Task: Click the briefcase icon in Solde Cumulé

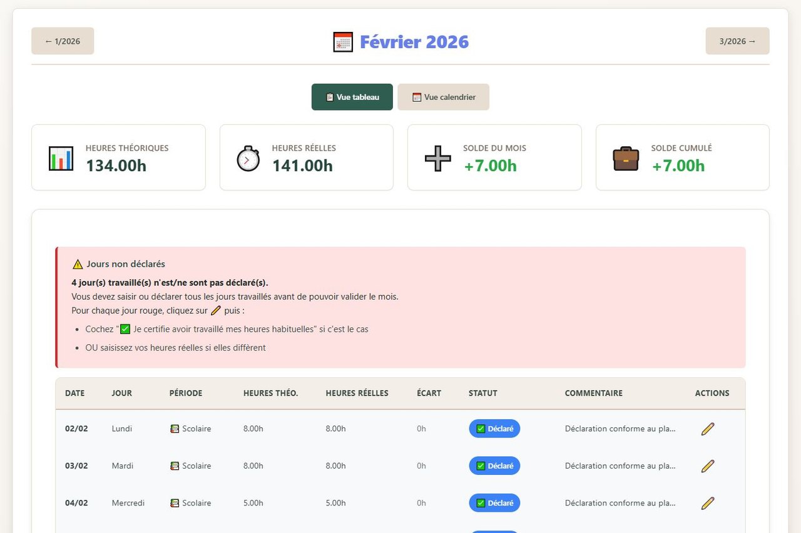Action: 626,158
